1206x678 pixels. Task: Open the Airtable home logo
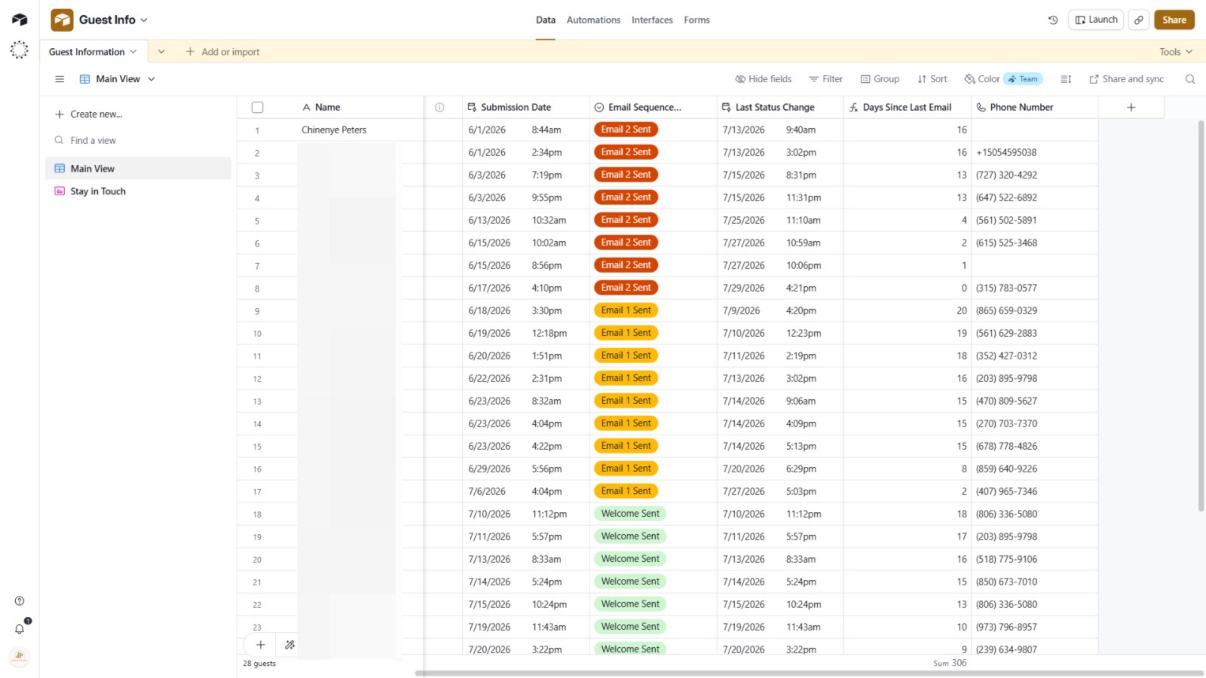click(20, 20)
